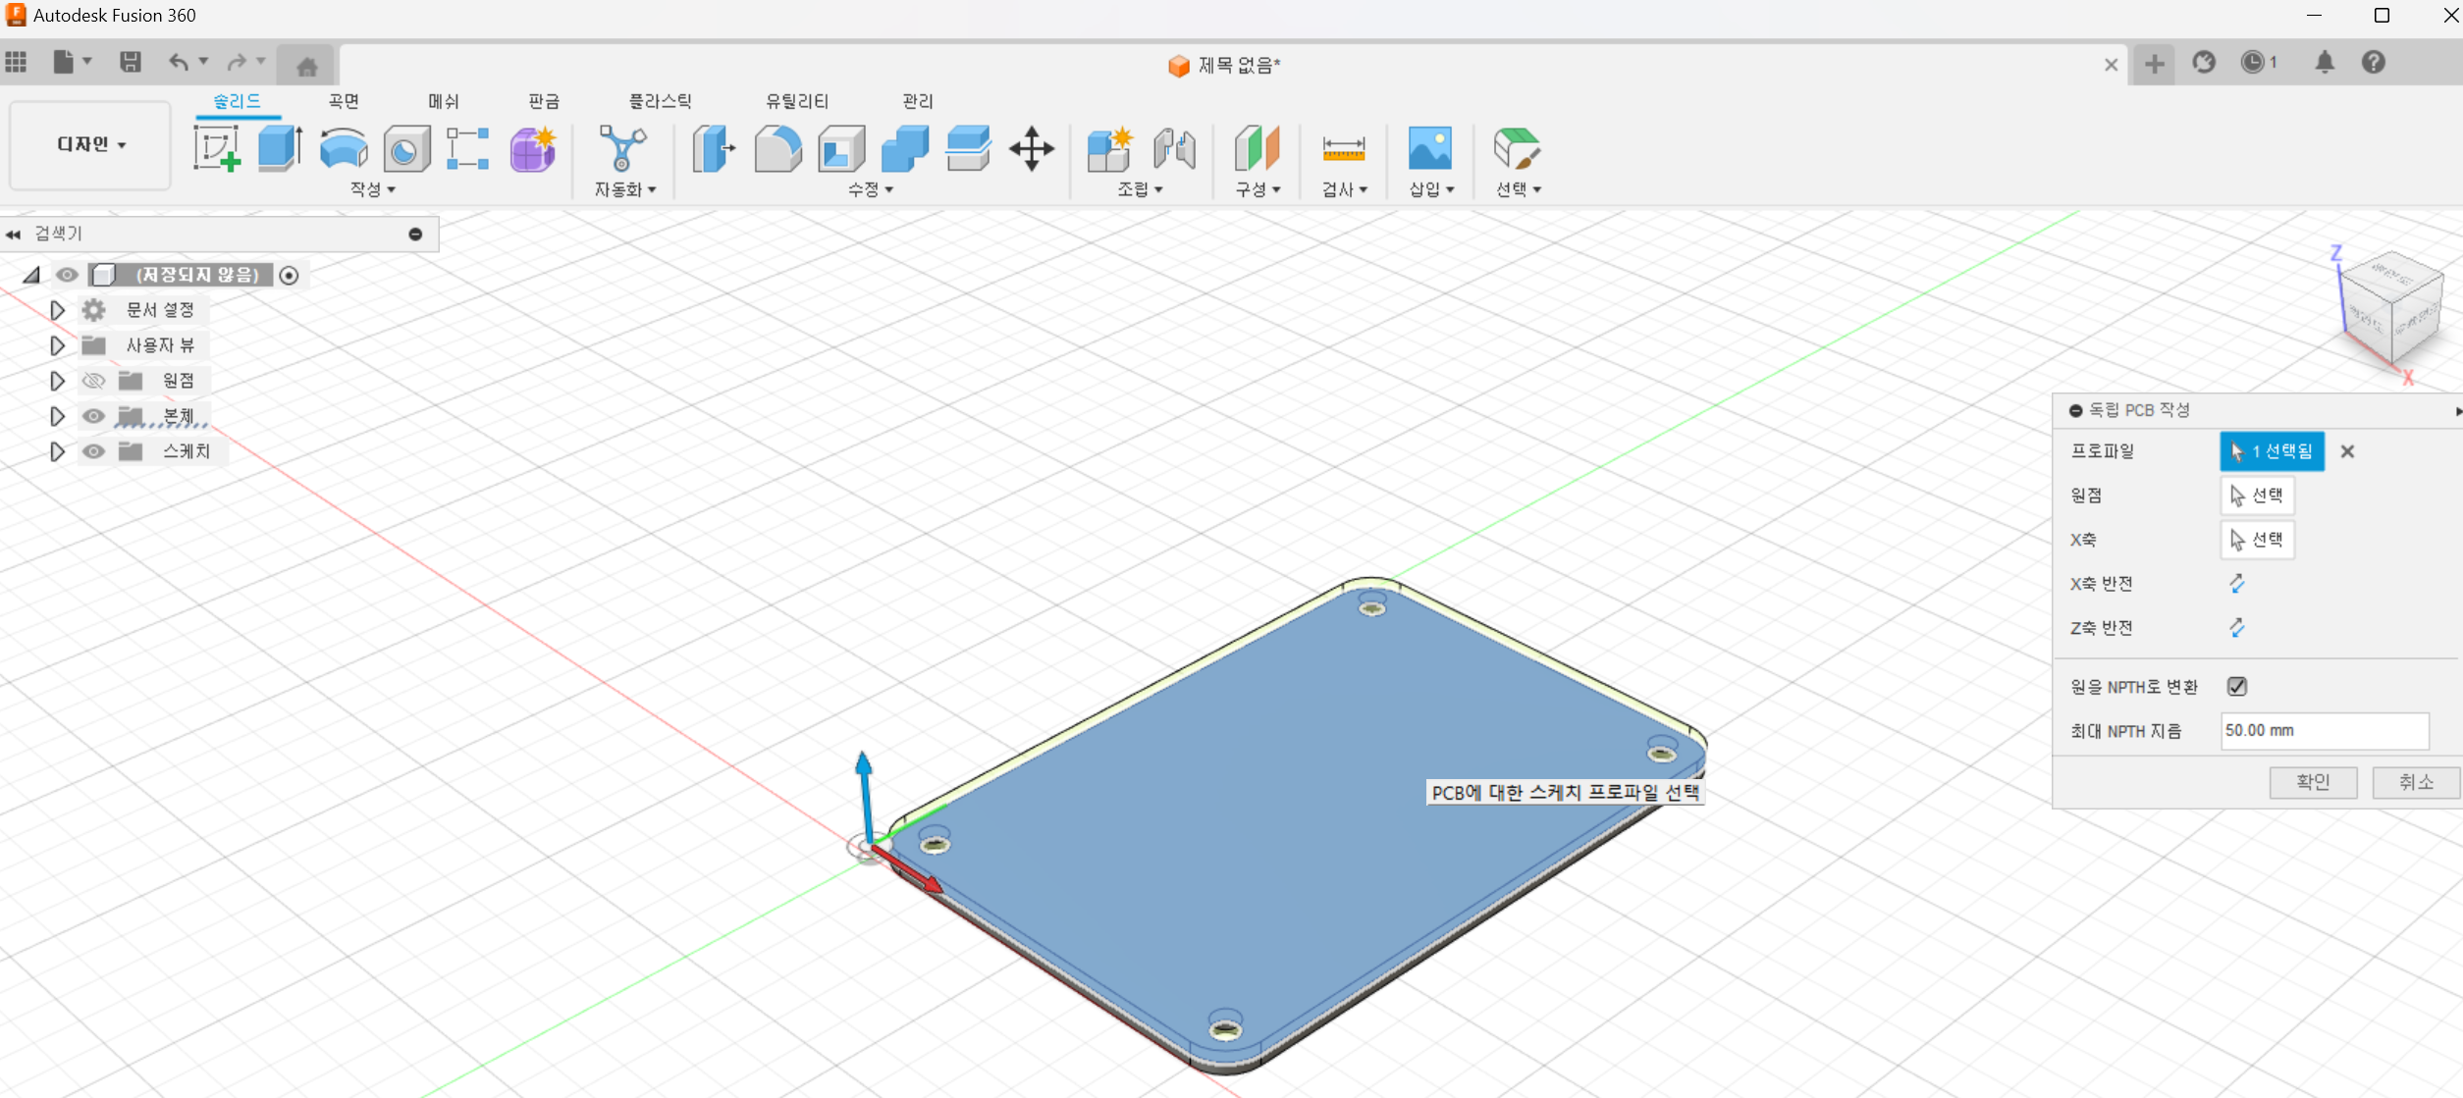
Task: Select the Extrude tool icon
Action: [x=280, y=148]
